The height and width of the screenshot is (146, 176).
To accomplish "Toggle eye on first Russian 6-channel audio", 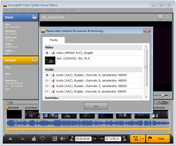I will 47,75.
